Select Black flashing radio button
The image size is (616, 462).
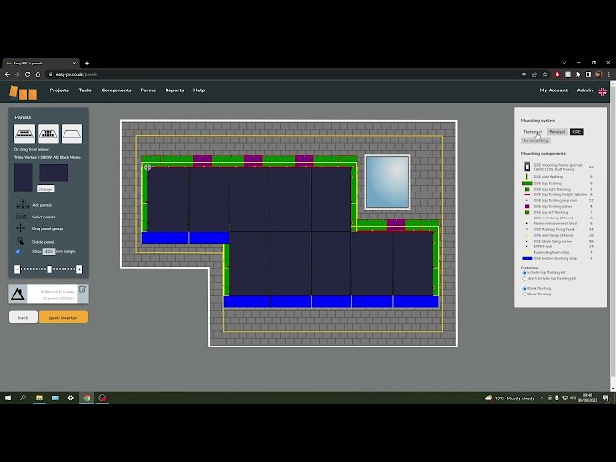point(524,289)
